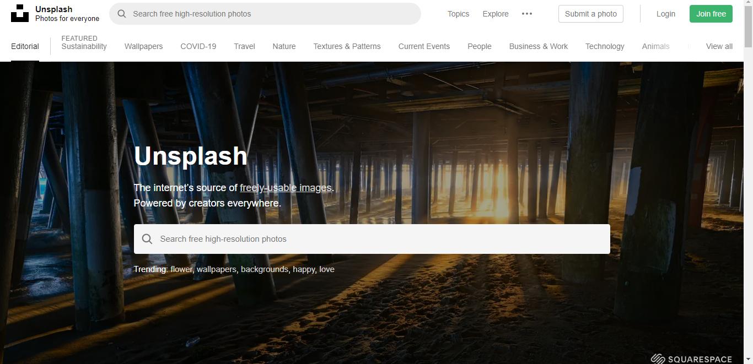753x364 pixels.
Task: Open the Current Events topic
Action: point(424,46)
